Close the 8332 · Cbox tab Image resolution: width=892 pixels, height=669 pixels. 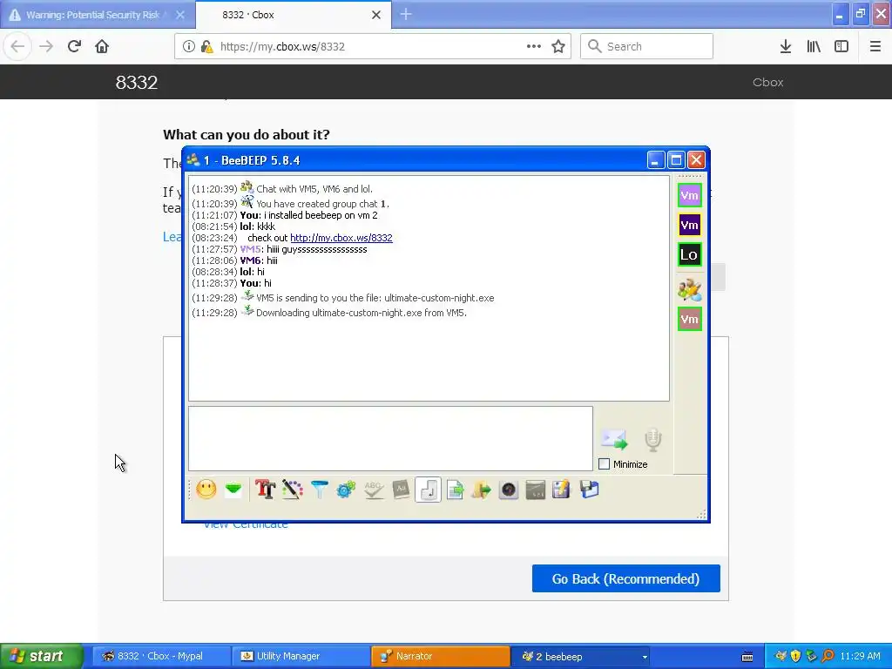point(376,15)
